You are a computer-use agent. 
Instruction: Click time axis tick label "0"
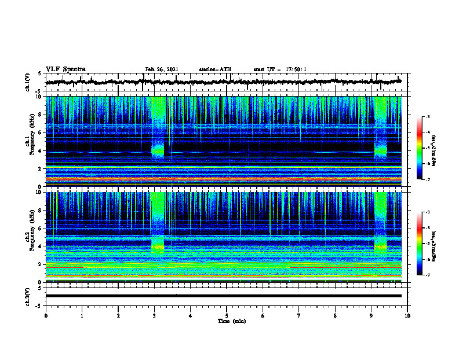tap(46, 316)
